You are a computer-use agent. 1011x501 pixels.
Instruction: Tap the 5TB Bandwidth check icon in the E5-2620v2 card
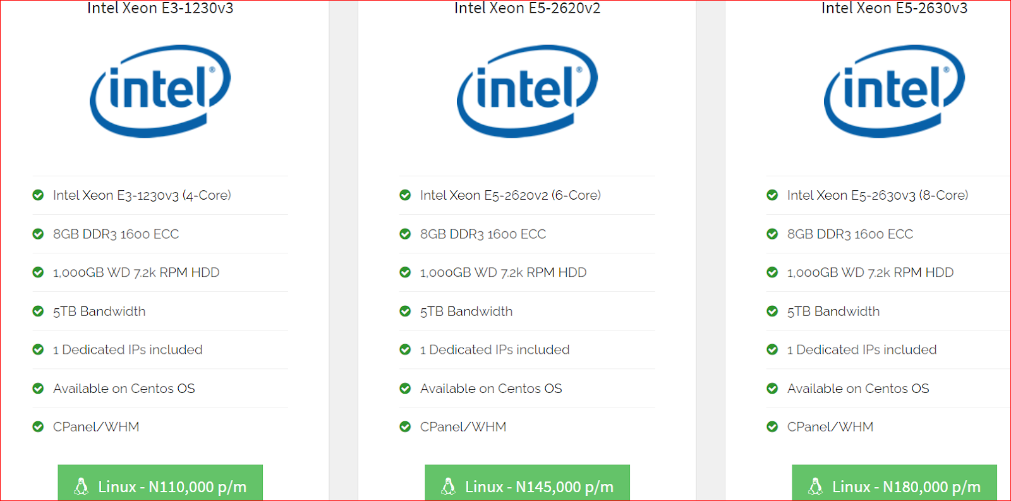[x=405, y=311]
